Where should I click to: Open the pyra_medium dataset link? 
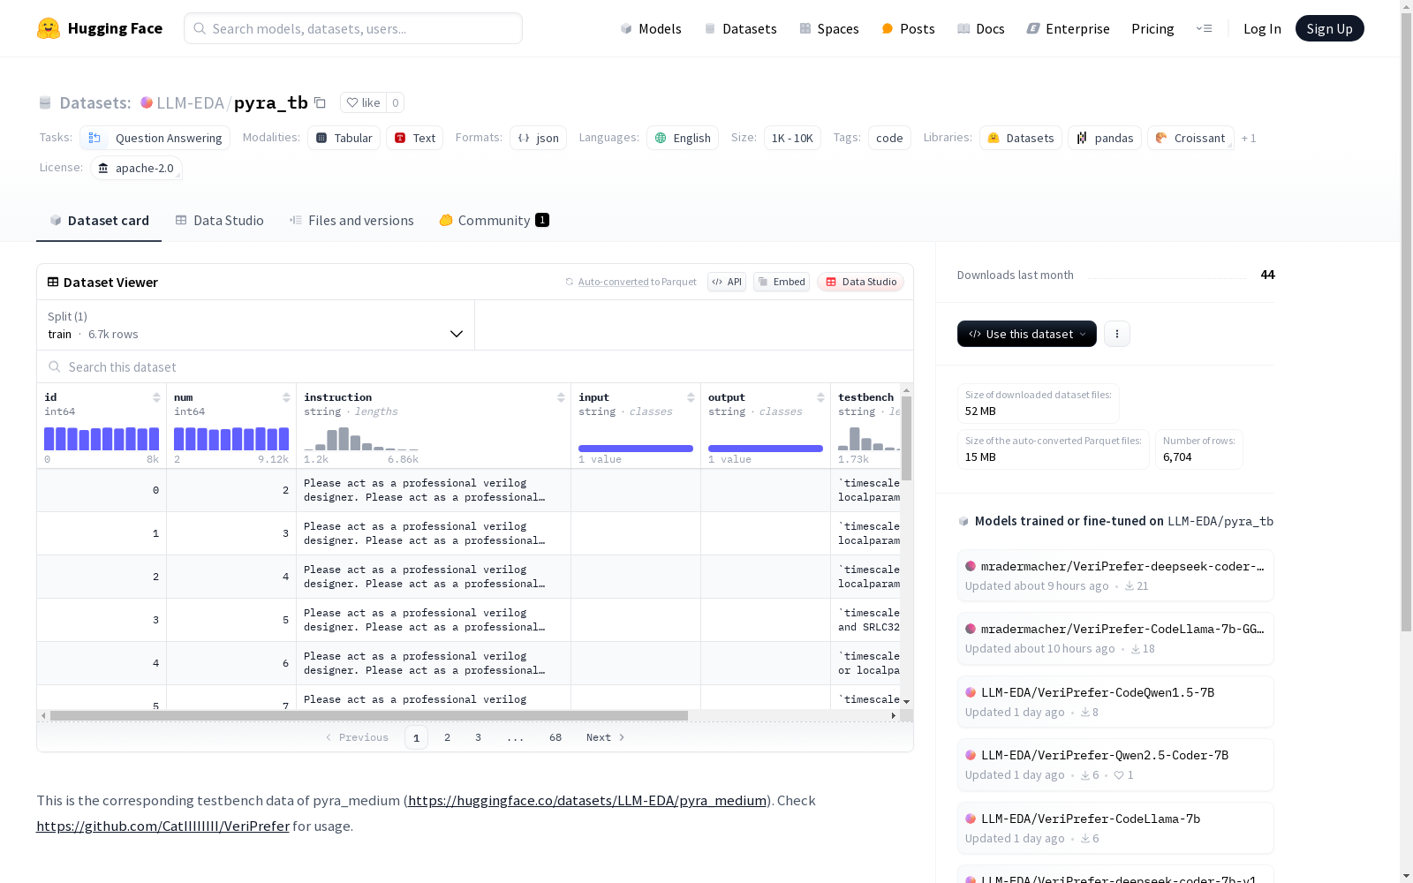pyautogui.click(x=587, y=800)
